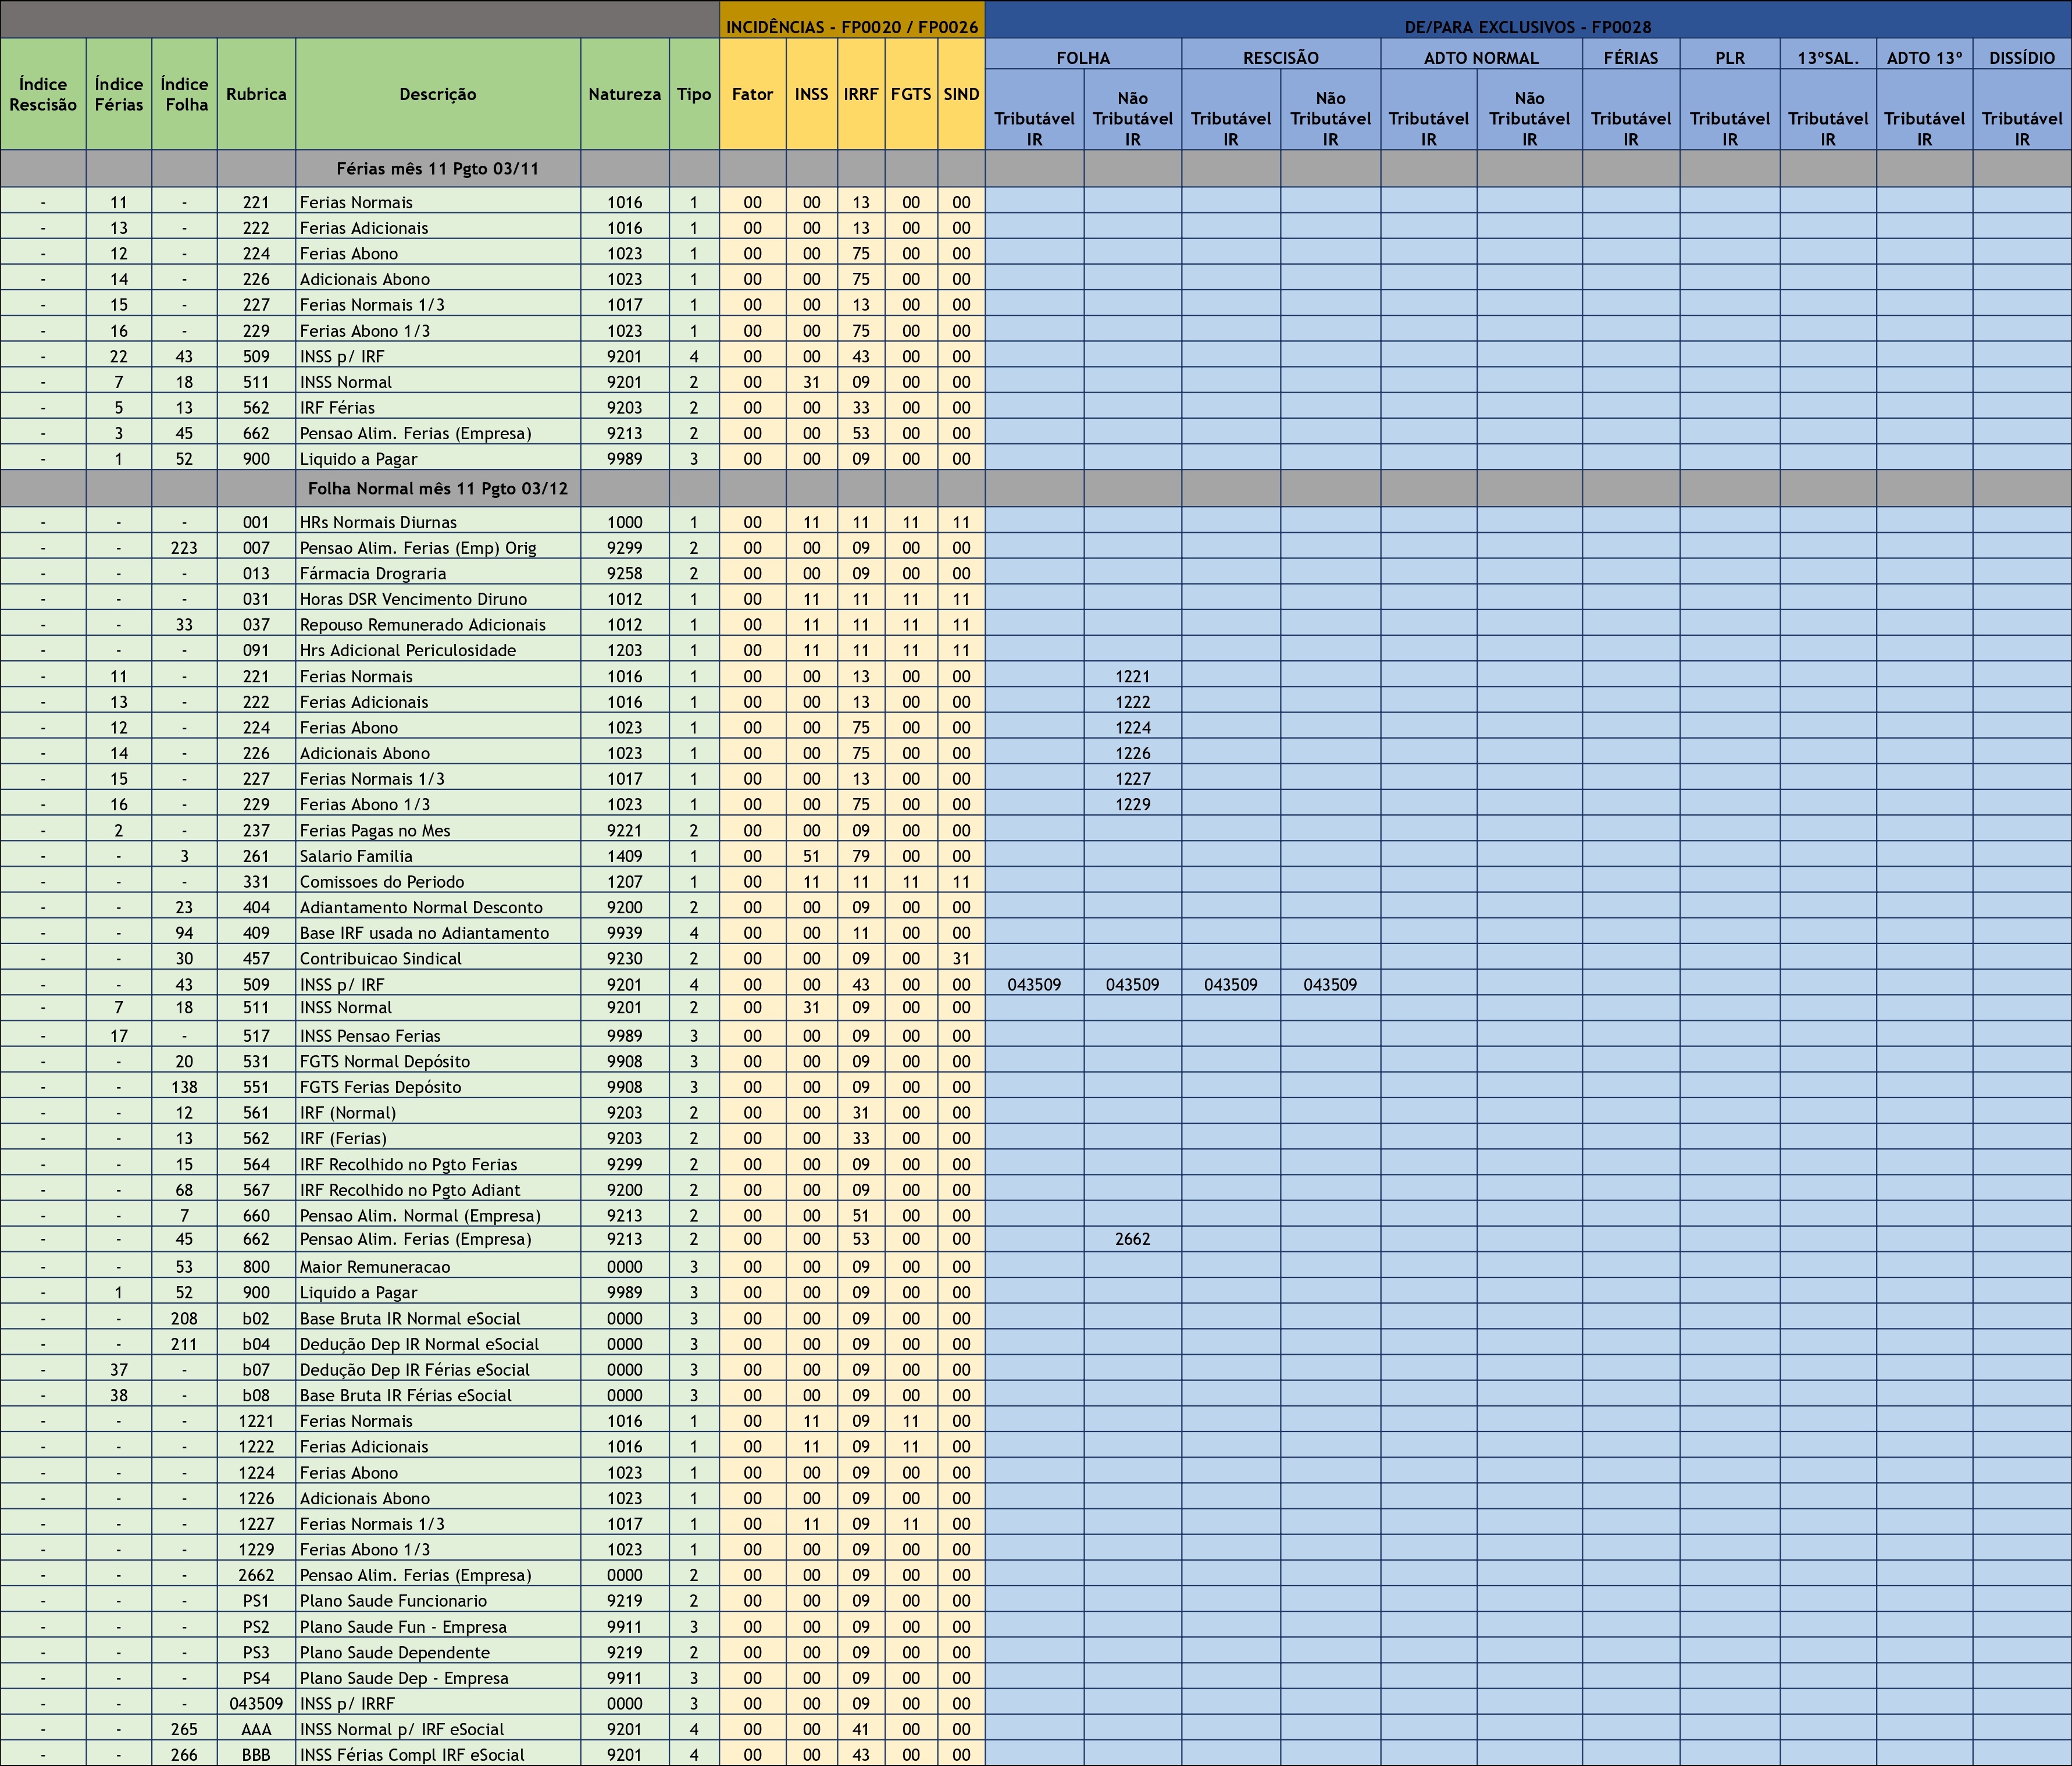Select the 'Fator' column header
The height and width of the screenshot is (1766, 2072).
point(753,94)
